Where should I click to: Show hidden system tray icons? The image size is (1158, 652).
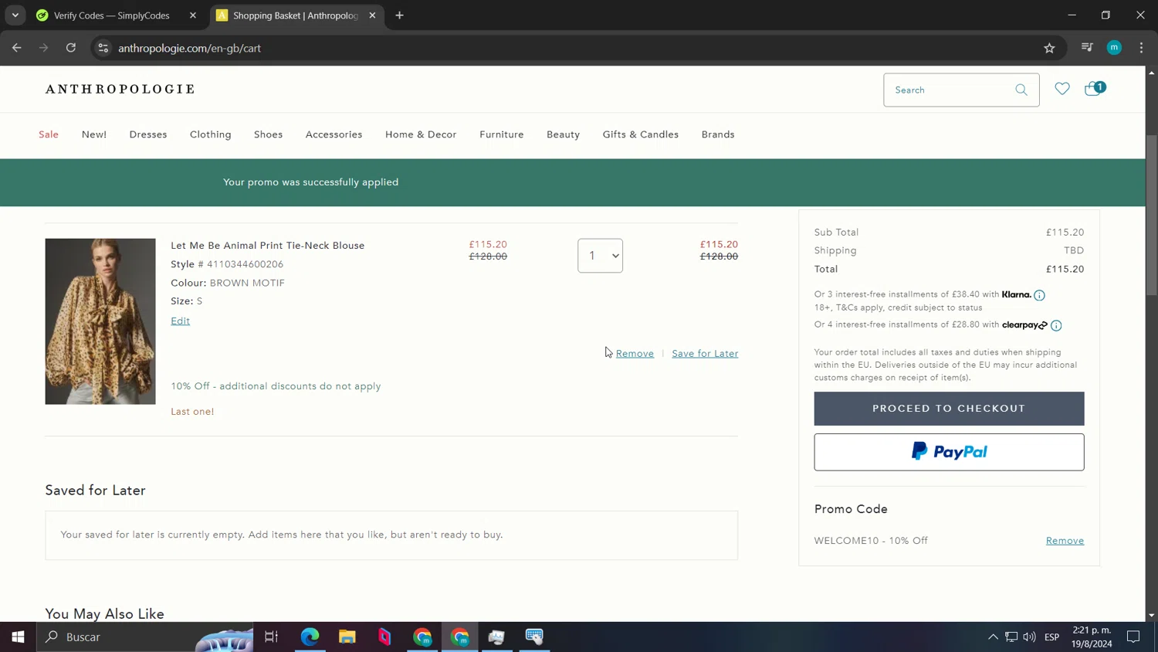(x=993, y=637)
